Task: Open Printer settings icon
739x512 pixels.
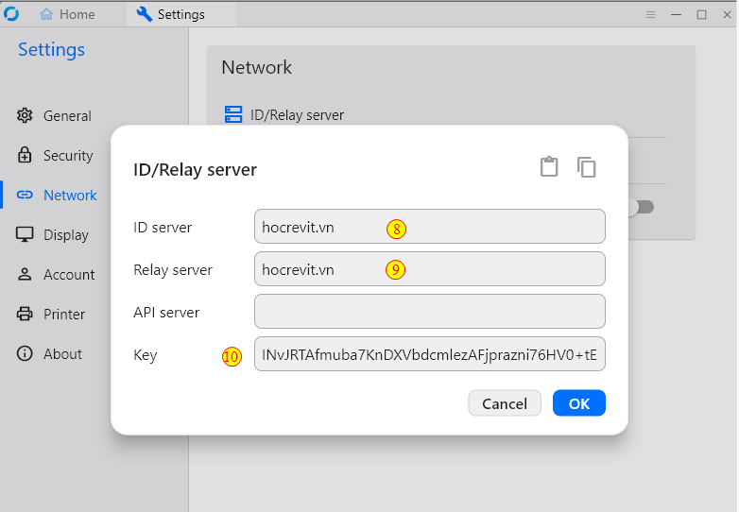Action: point(25,314)
